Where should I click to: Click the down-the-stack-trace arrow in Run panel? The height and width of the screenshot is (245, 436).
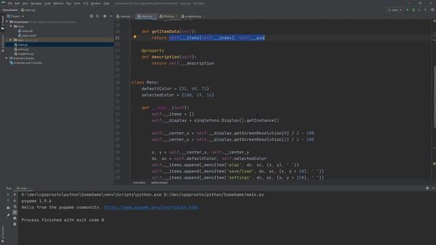[15, 201]
